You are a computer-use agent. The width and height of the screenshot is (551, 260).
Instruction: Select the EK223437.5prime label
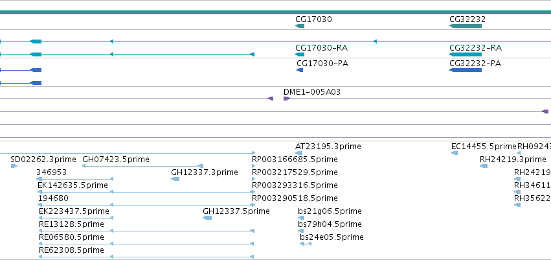pyautogui.click(x=74, y=211)
